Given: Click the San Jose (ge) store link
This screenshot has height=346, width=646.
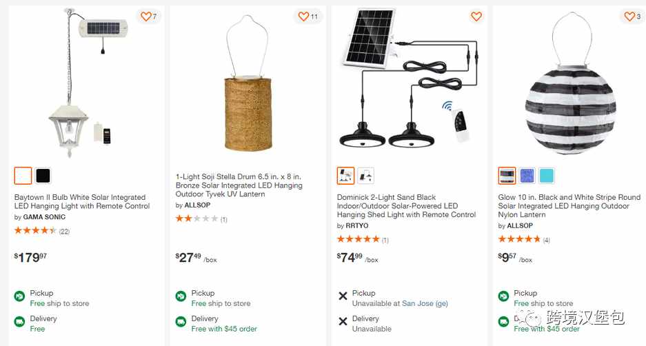Looking at the screenshot, I should [x=425, y=303].
